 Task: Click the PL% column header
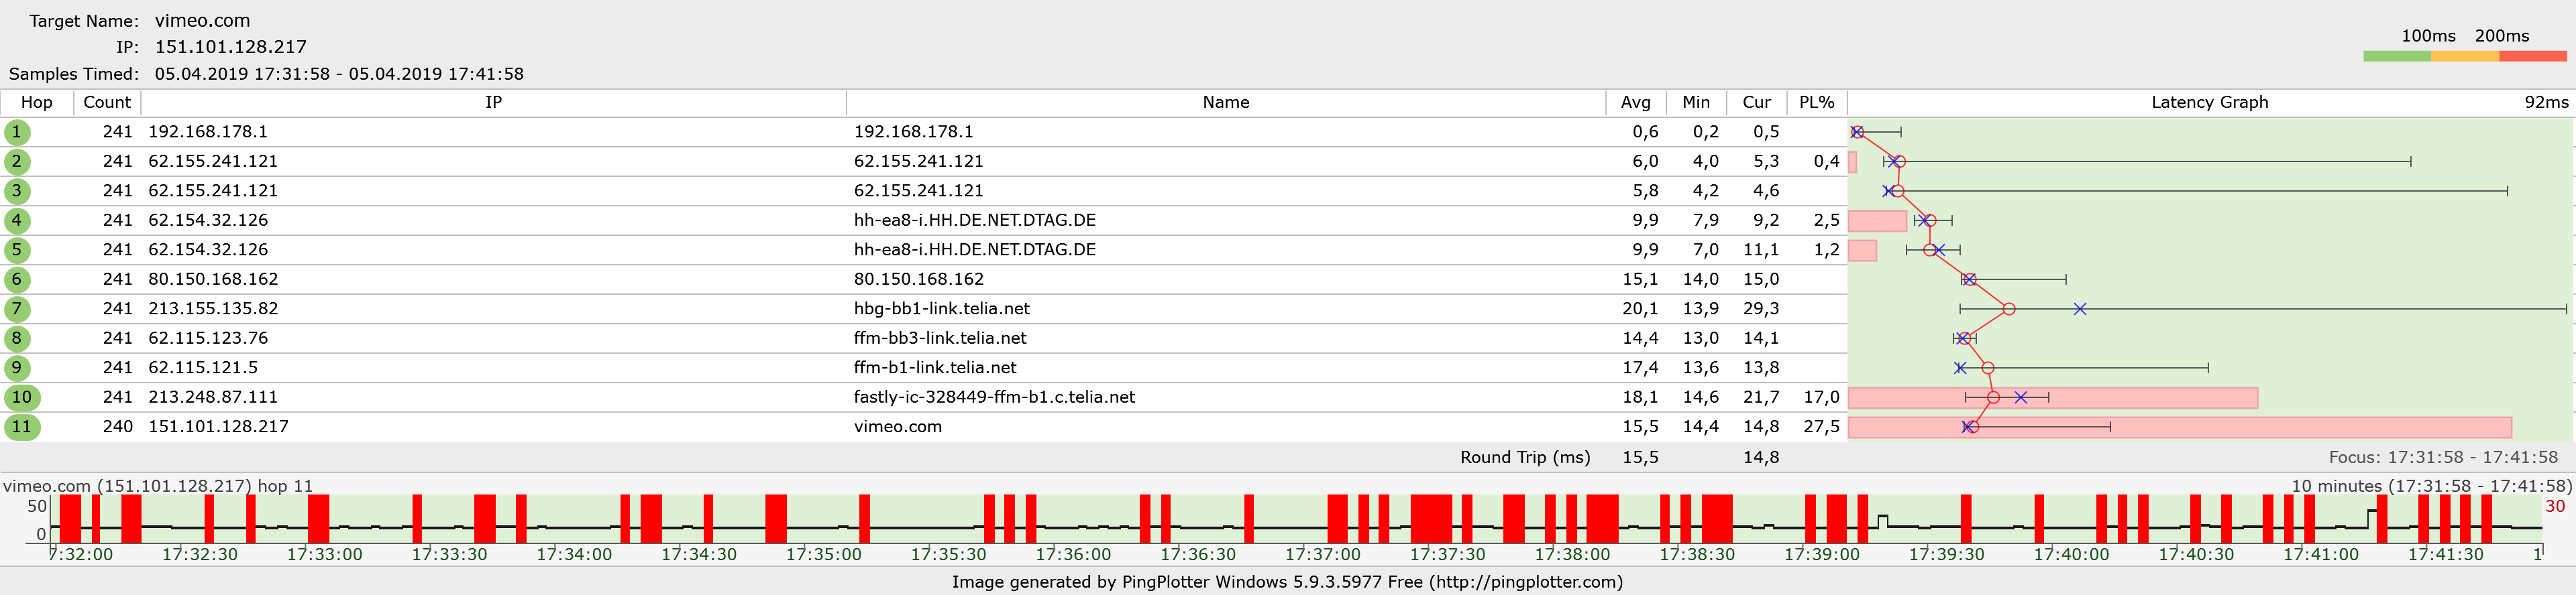1817,102
